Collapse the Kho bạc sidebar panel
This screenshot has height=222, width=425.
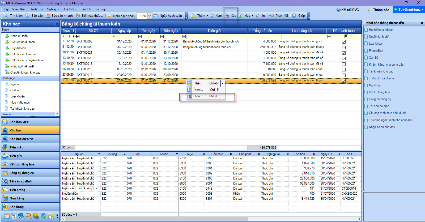[x=57, y=24]
